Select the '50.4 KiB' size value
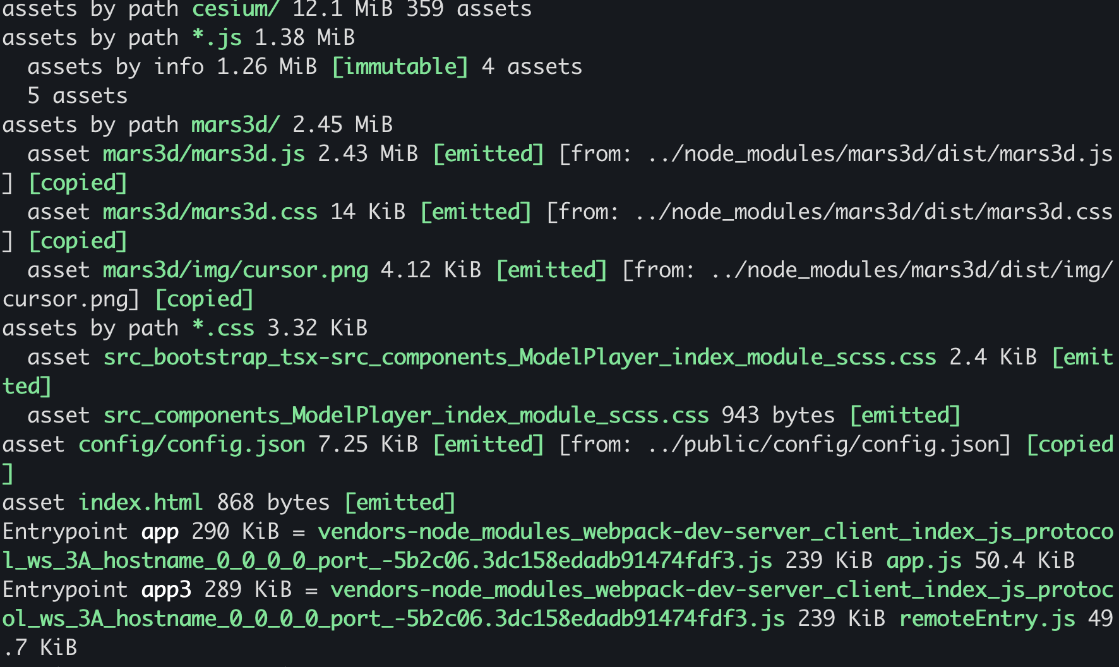Image resolution: width=1119 pixels, height=667 pixels. click(1024, 561)
